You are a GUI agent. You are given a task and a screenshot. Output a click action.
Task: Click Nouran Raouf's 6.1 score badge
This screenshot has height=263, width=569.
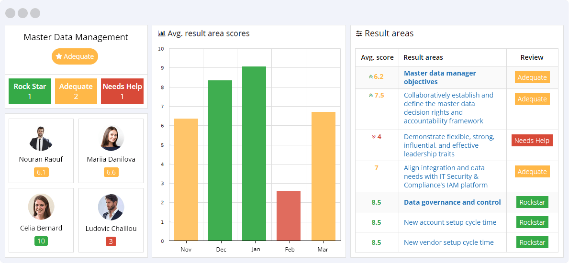tap(41, 172)
